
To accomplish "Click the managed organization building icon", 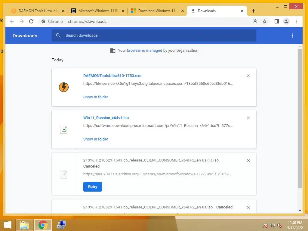I will point(112,51).
